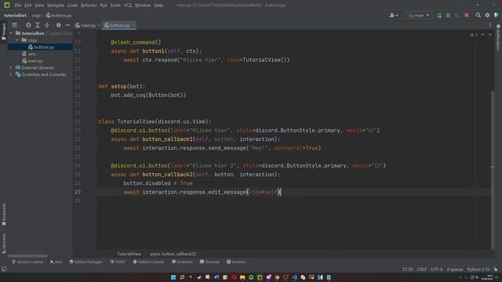The image size is (502, 282).
Task: Open the Navigate menu
Action: [x=56, y=5]
